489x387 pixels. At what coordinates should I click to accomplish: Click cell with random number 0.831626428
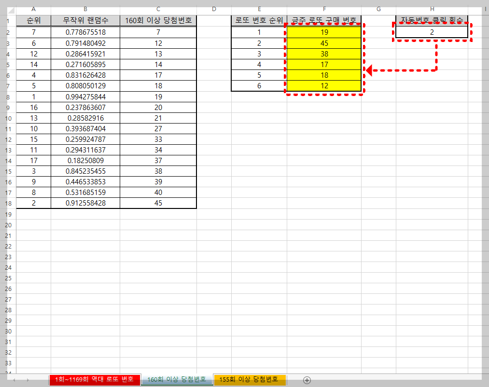click(85, 75)
